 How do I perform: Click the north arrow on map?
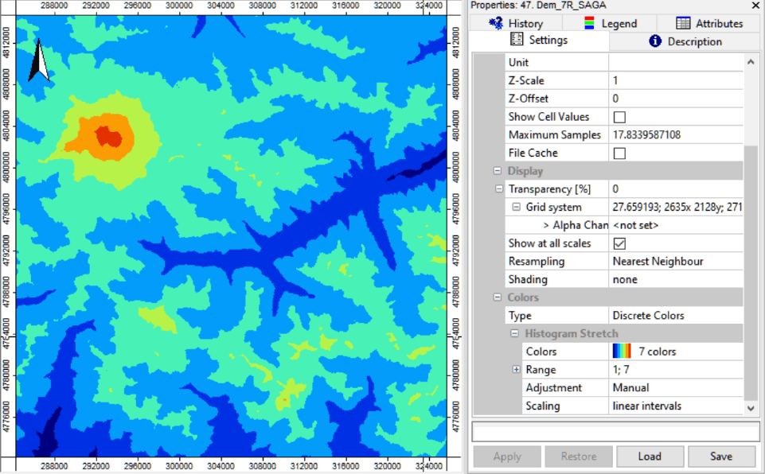pyautogui.click(x=38, y=61)
